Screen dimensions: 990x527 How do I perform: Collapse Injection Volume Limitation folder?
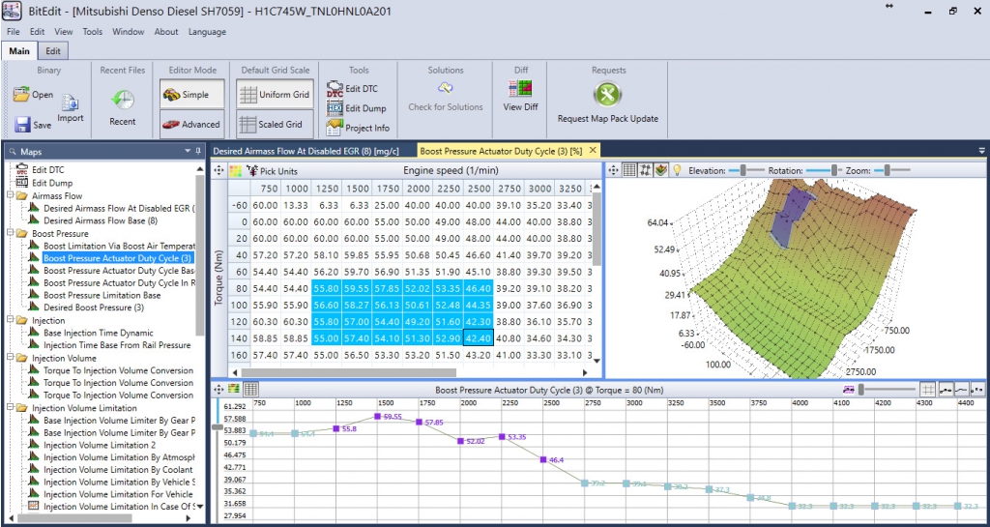click(11, 408)
